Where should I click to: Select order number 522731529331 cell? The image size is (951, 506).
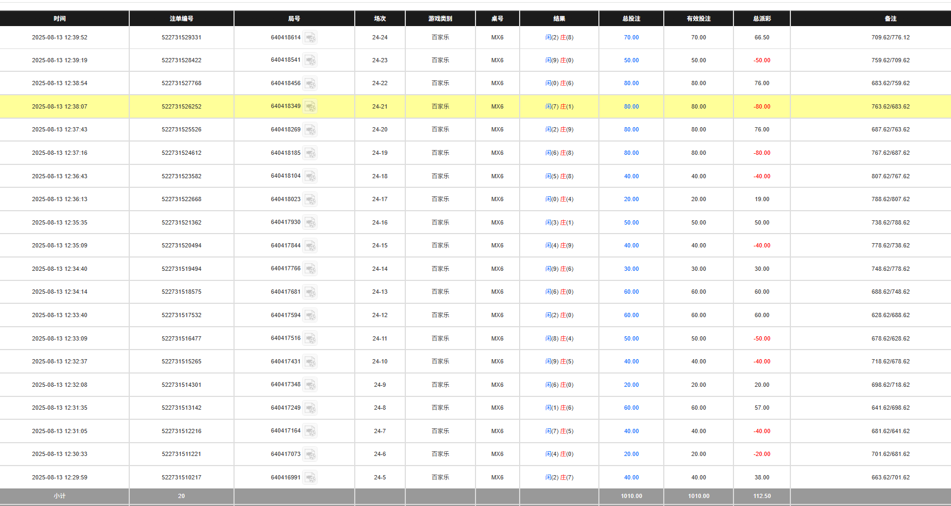[x=181, y=38]
